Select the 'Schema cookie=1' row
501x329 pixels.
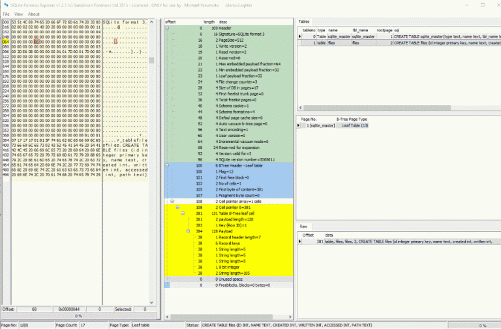pyautogui.click(x=228, y=106)
